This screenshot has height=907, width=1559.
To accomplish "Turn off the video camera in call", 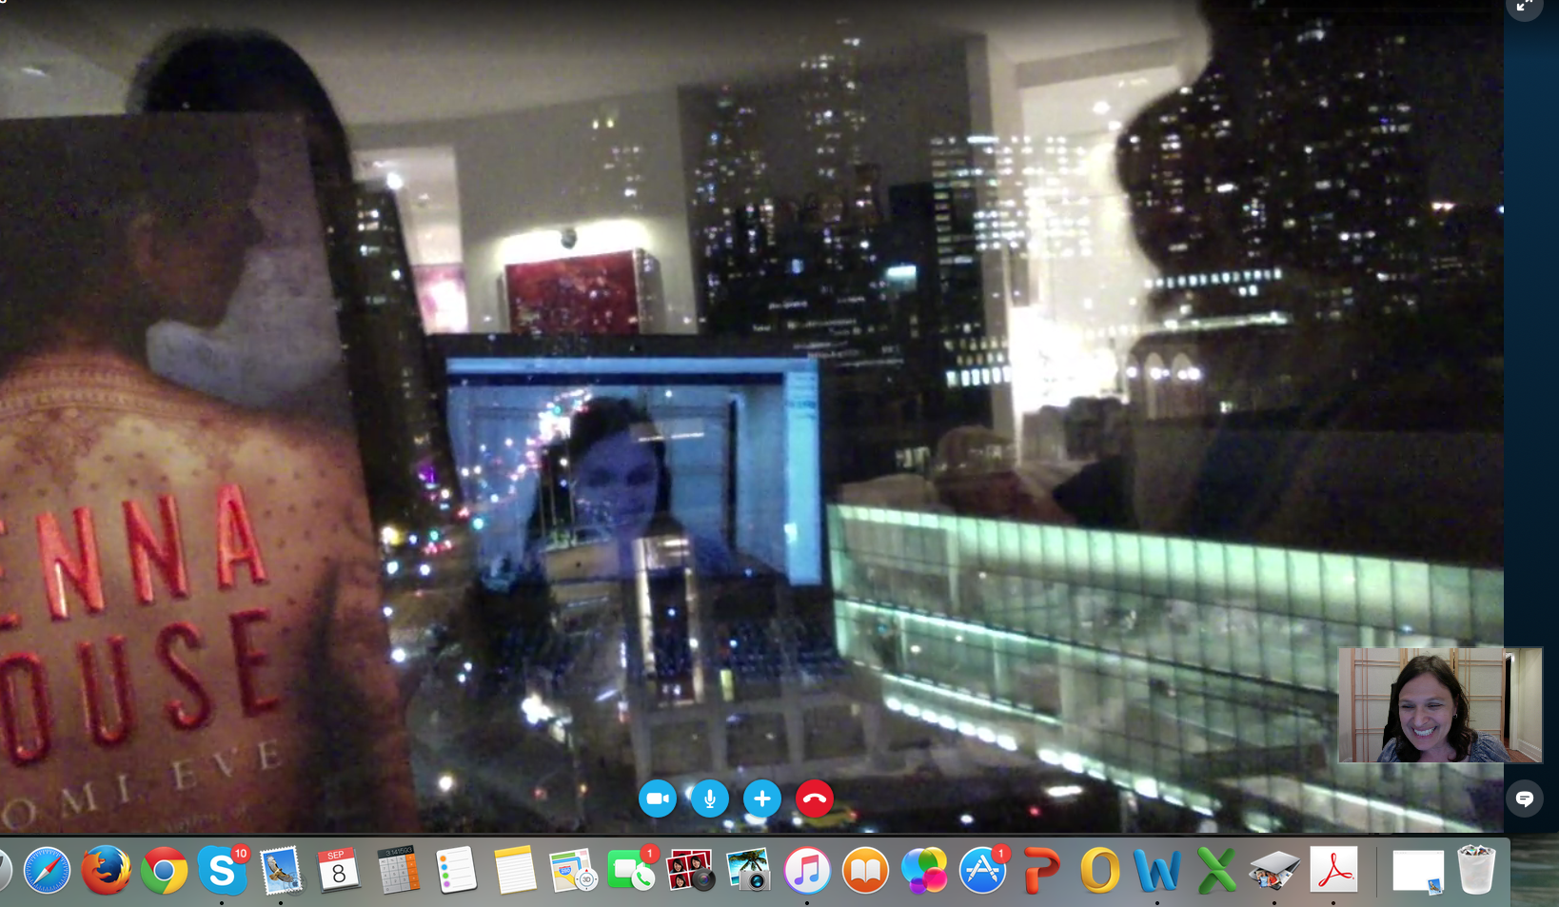I will (x=657, y=799).
